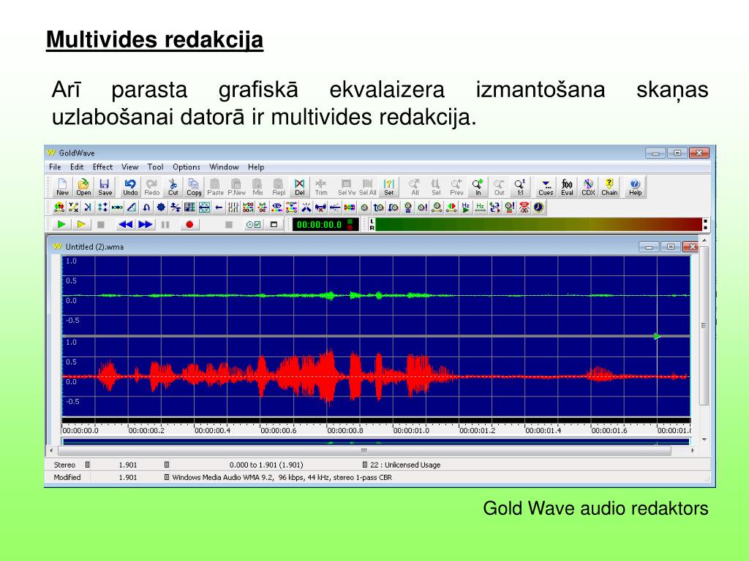This screenshot has height=561, width=749.
Task: Apply the blue gear effect icon
Action: click(x=161, y=207)
